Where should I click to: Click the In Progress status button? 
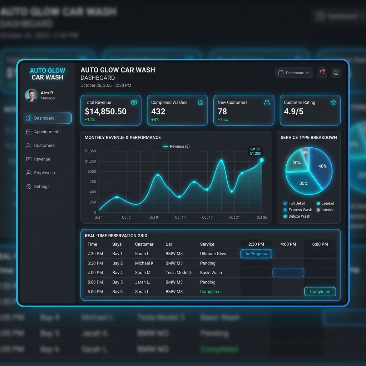click(256, 254)
